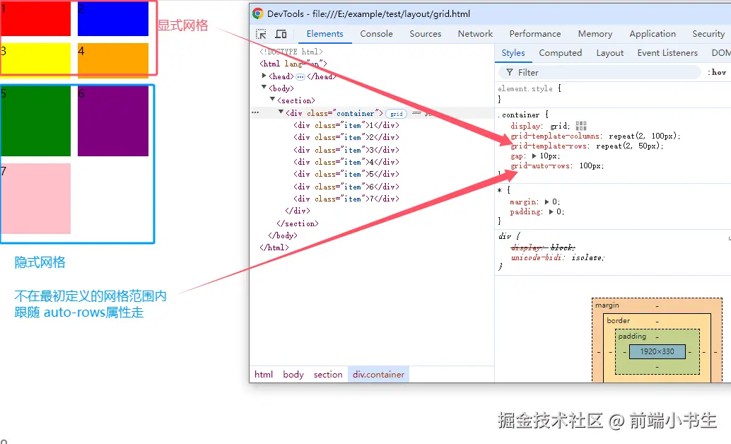This screenshot has width=731, height=444.
Task: Click the unicode-bidi: isolate declaration
Action: click(558, 257)
